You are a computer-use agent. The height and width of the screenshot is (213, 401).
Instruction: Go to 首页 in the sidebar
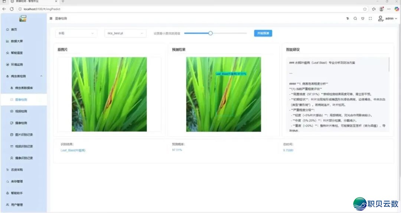tap(14, 30)
